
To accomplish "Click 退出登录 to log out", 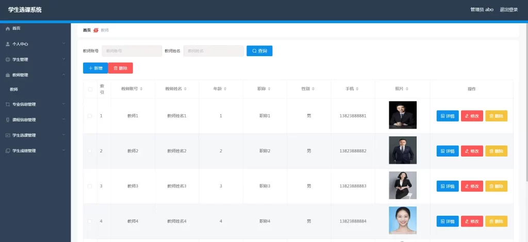I will [508, 10].
